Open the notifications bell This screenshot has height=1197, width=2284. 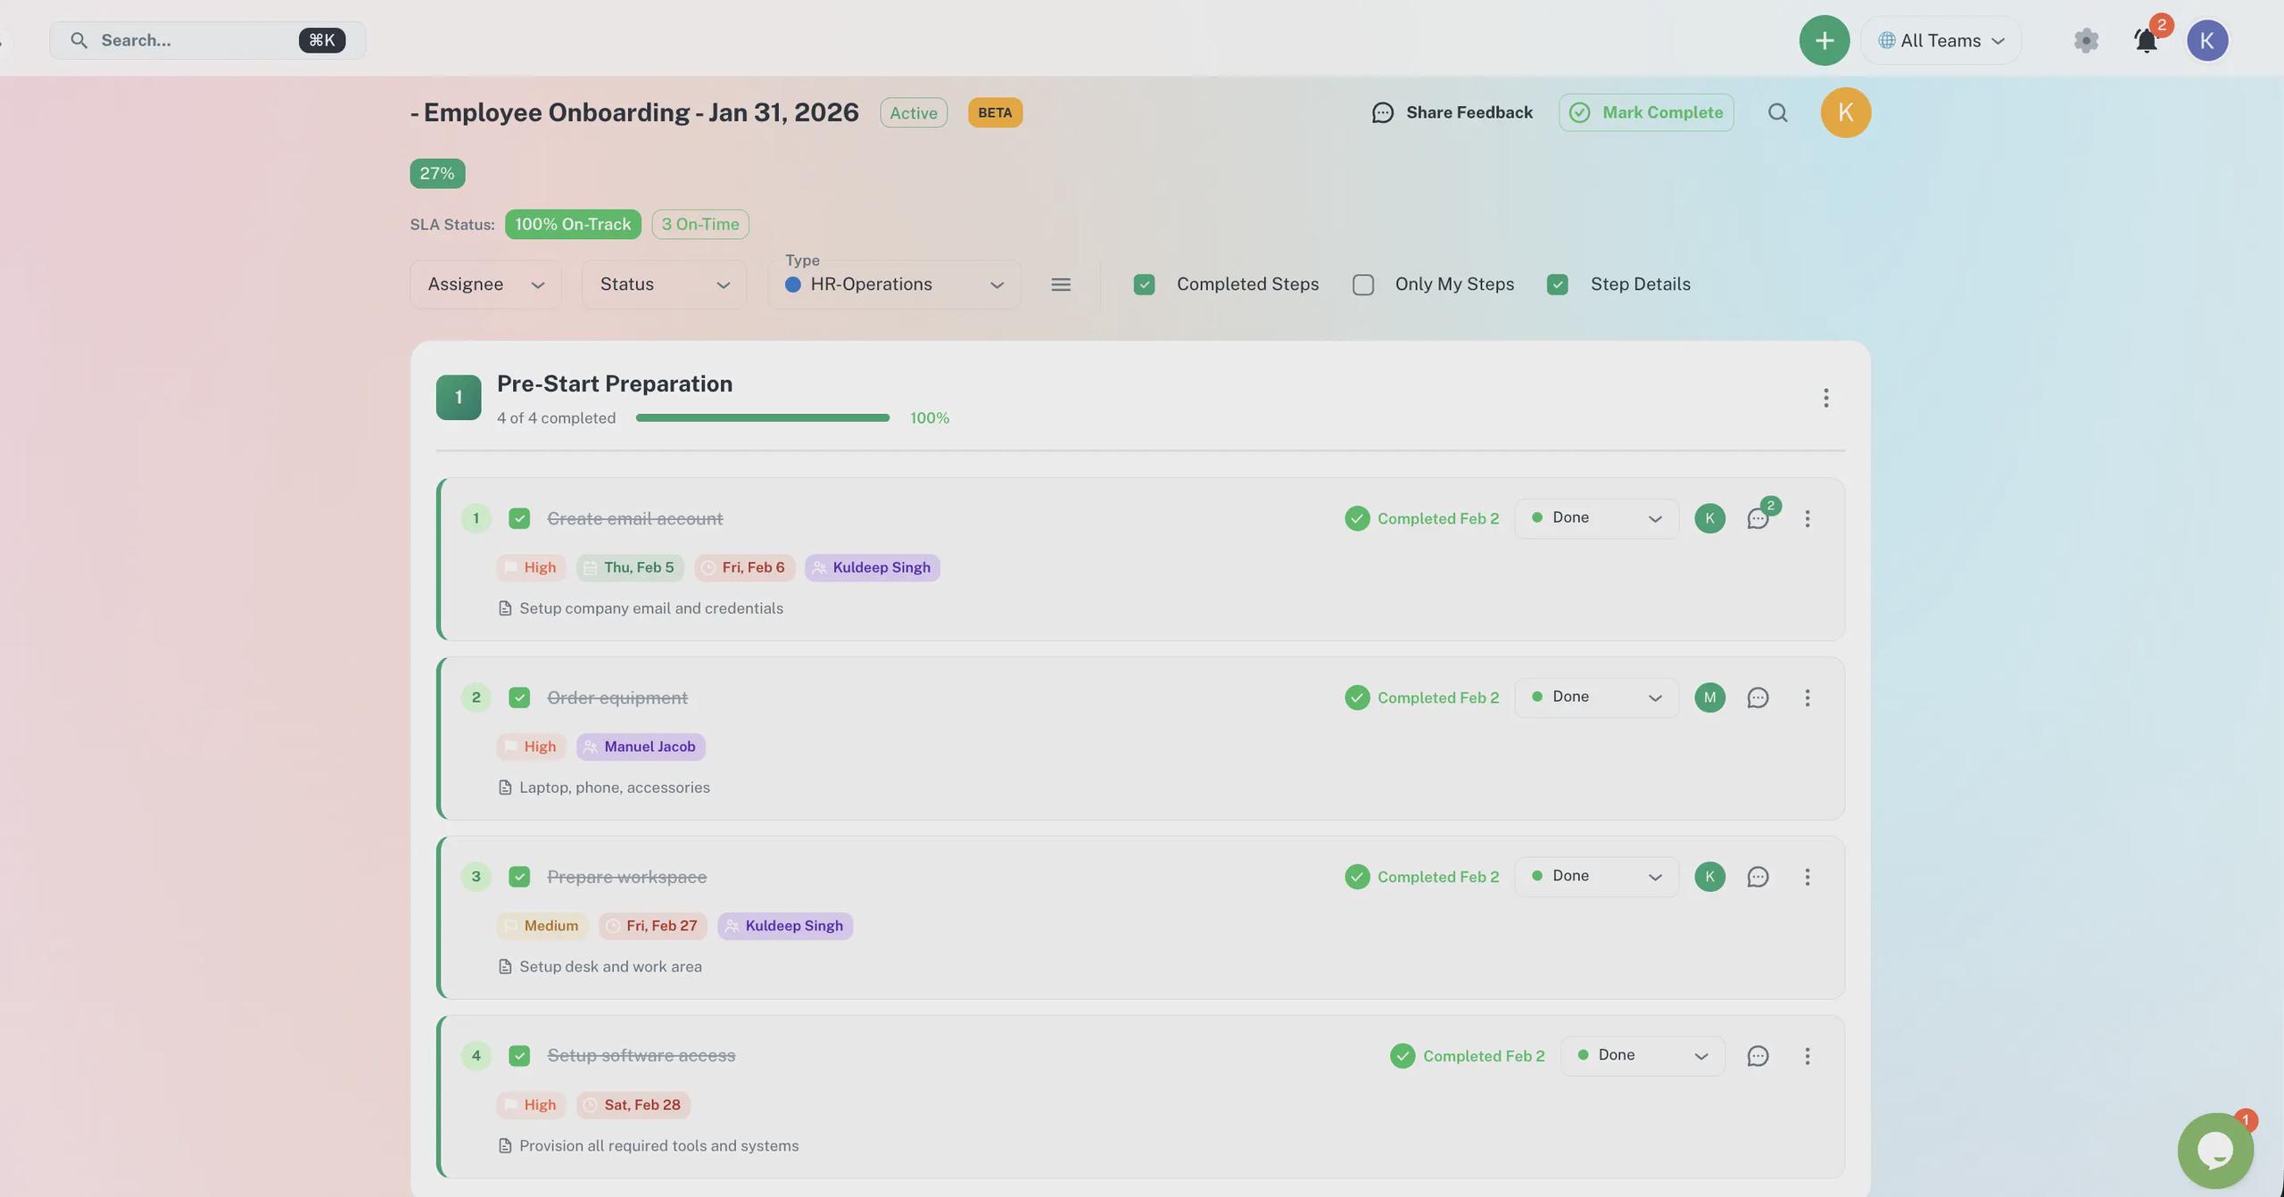point(2146,40)
